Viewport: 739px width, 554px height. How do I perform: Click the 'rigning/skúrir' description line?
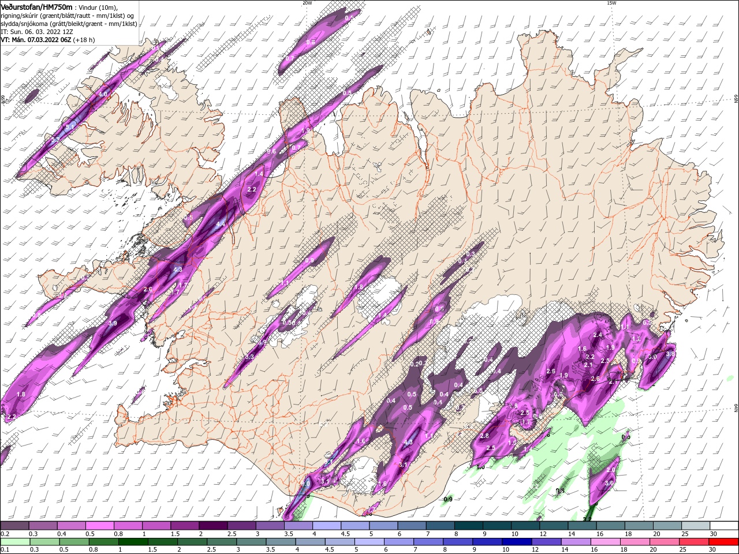click(67, 16)
